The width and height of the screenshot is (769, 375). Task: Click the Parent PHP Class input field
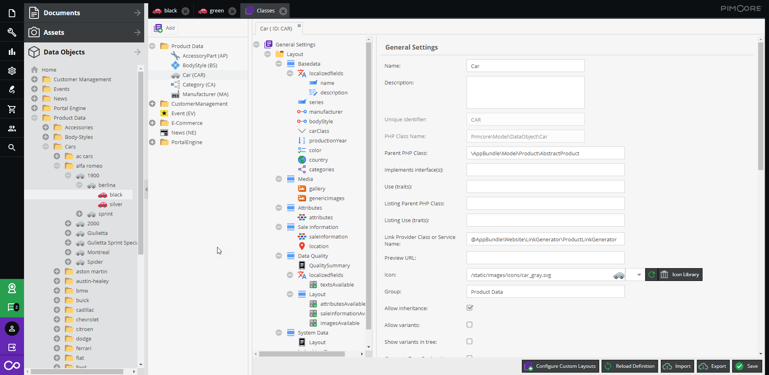[546, 153]
